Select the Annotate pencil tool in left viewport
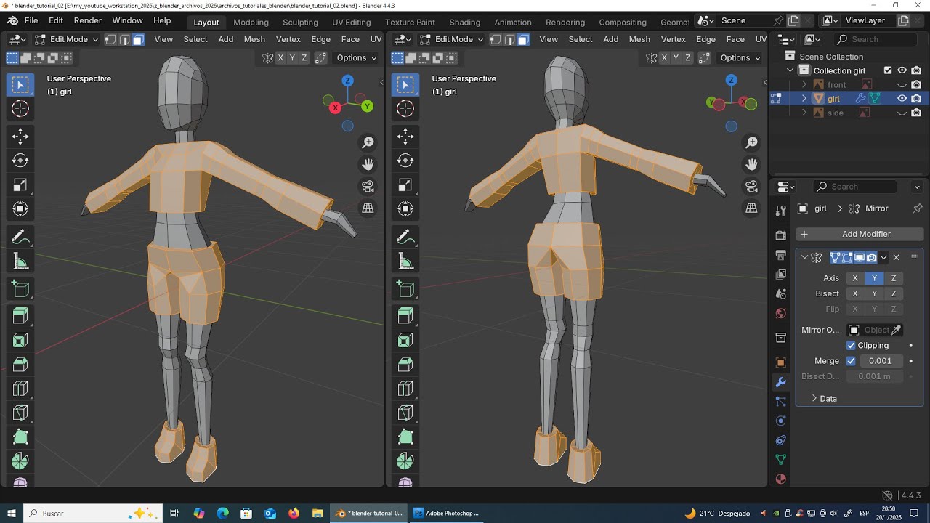The height and width of the screenshot is (523, 930). coord(20,237)
